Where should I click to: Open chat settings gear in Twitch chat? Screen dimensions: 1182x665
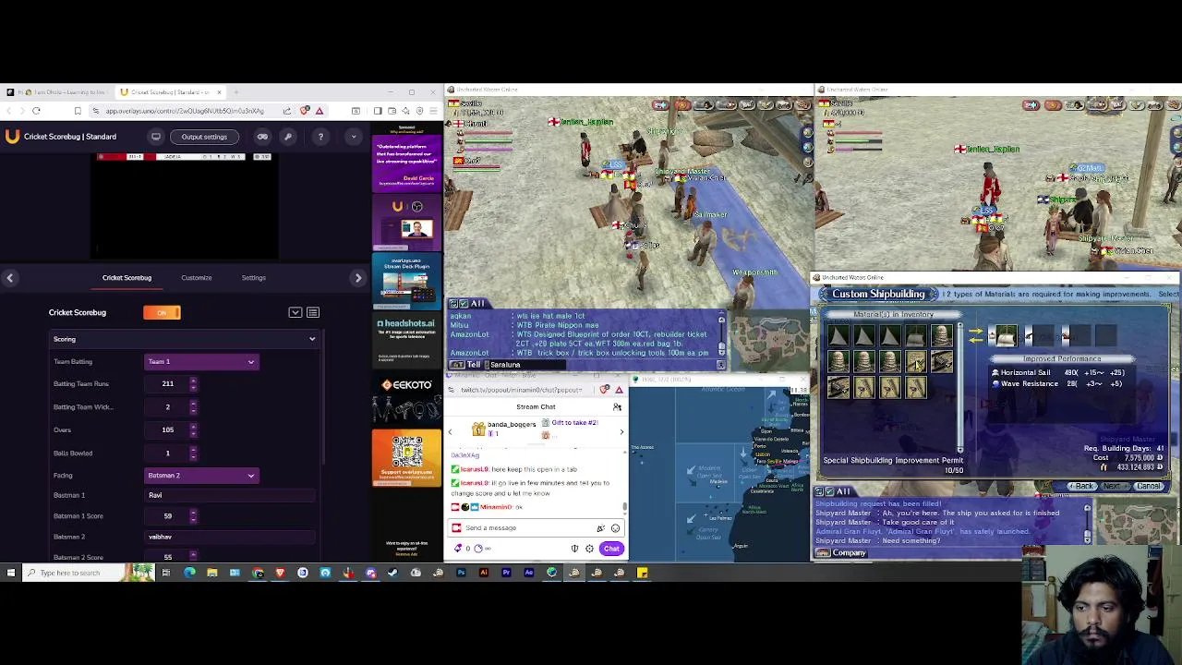[589, 549]
